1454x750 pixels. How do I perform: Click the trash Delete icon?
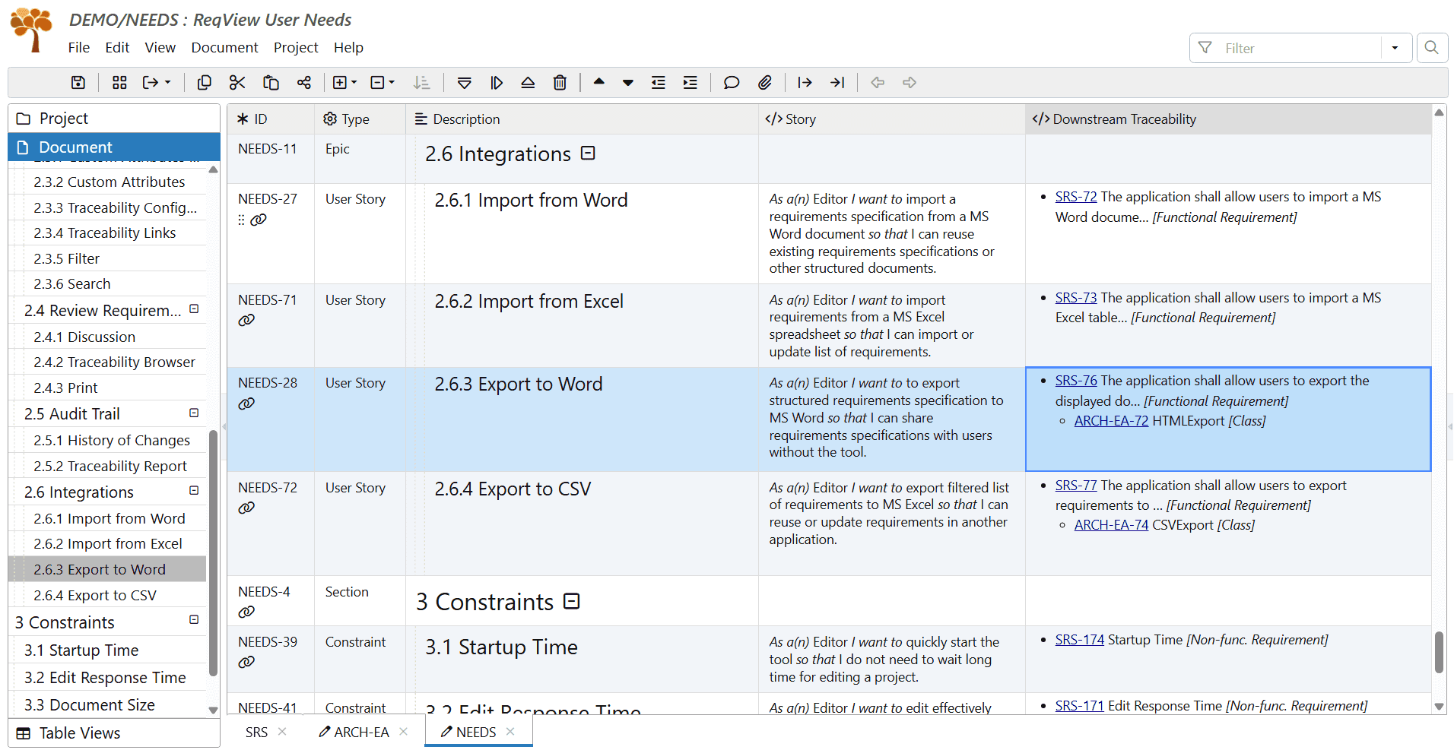click(560, 83)
